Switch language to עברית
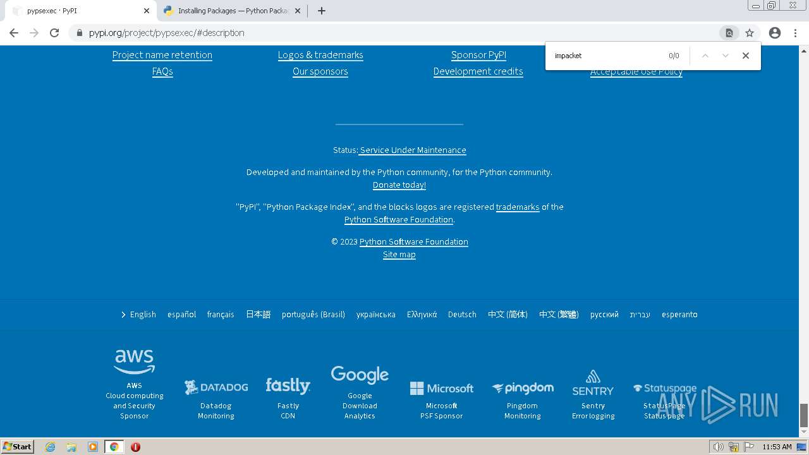Image resolution: width=809 pixels, height=455 pixels. 640,315
